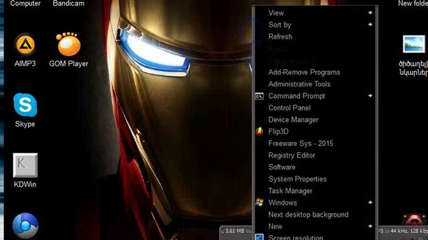Select the Computer desktop label

pos(25,3)
